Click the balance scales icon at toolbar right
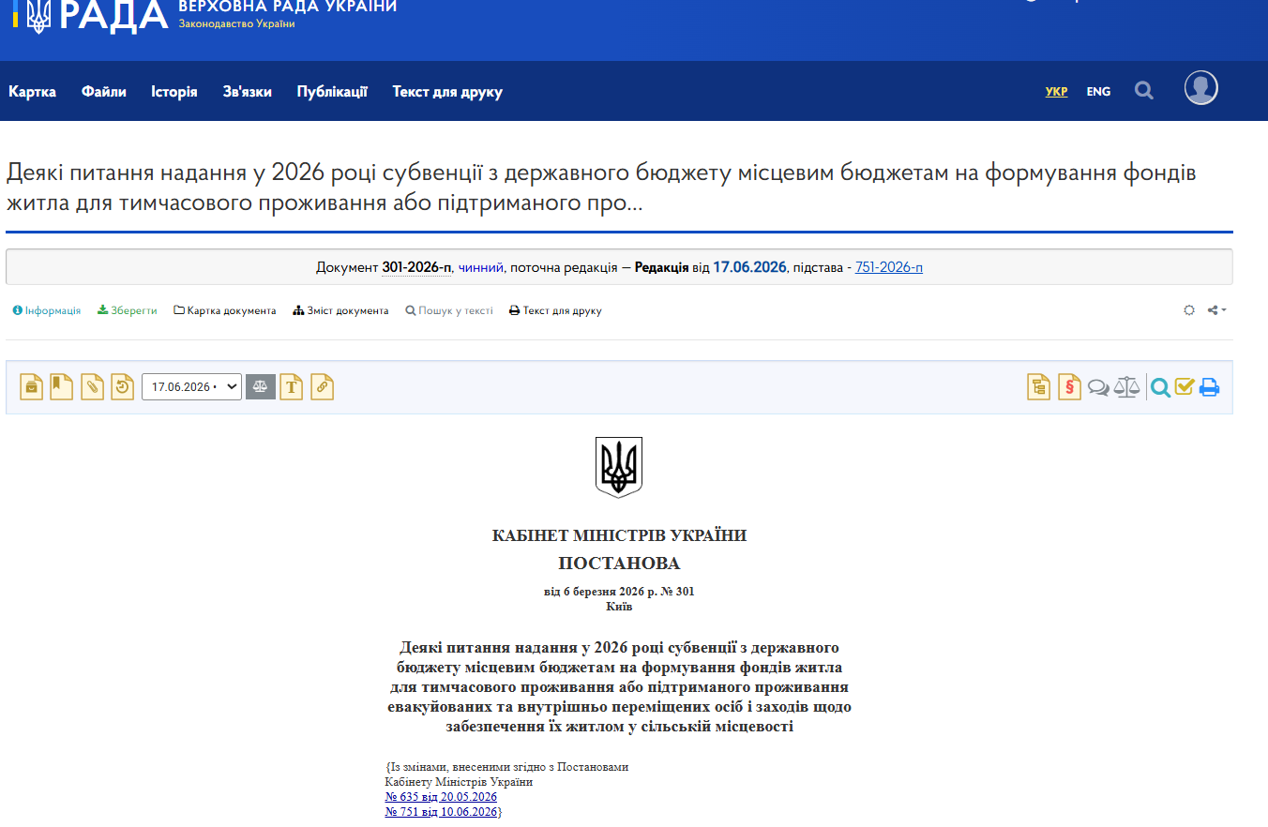The height and width of the screenshot is (827, 1268). tap(1126, 387)
